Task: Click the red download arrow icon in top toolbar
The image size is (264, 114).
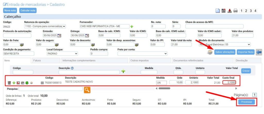Action: tap(229, 11)
